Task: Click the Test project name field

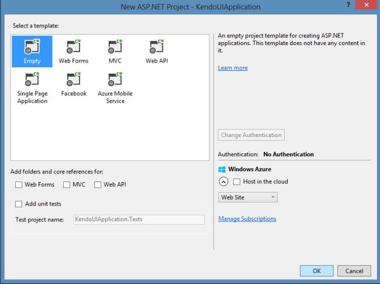Action: [139, 220]
